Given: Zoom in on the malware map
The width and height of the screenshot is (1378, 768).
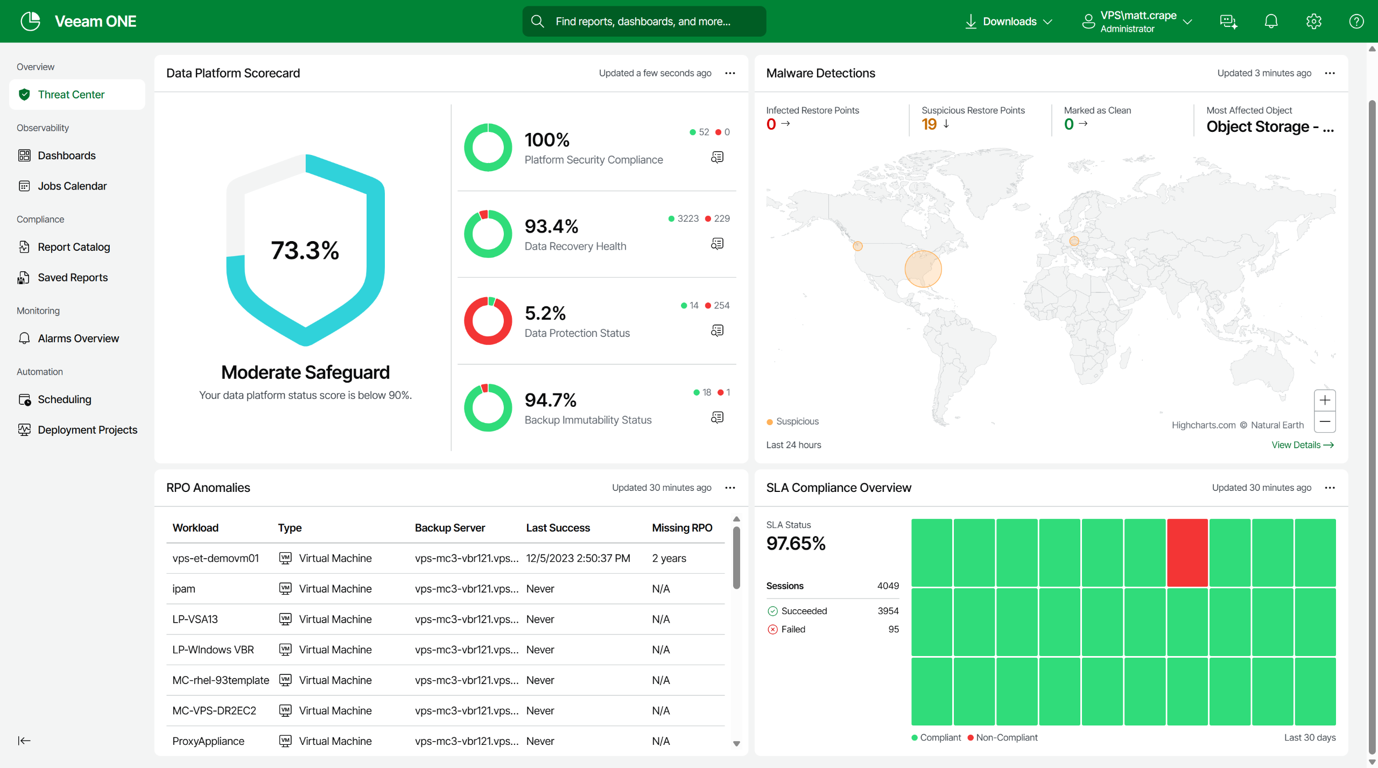Looking at the screenshot, I should click(x=1325, y=400).
